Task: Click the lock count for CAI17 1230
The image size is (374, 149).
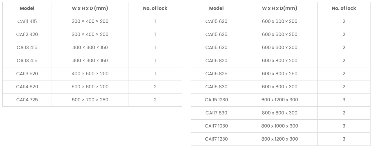Action: (x=344, y=139)
